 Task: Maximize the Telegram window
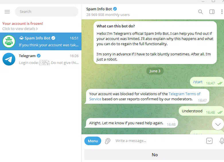[213, 1]
